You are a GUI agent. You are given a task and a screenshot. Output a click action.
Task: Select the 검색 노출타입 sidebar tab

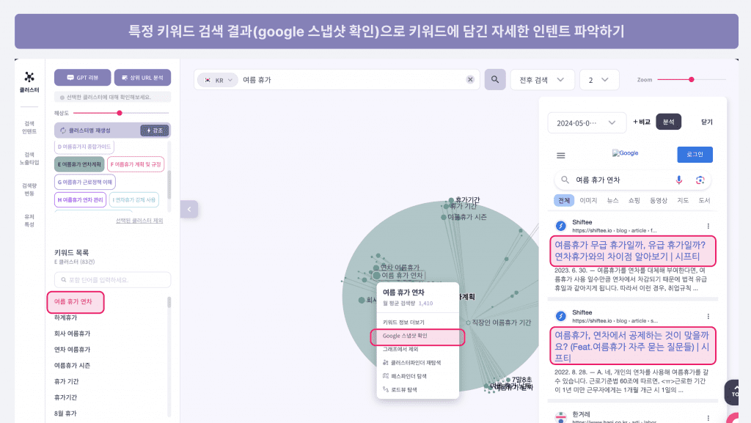tap(29, 158)
